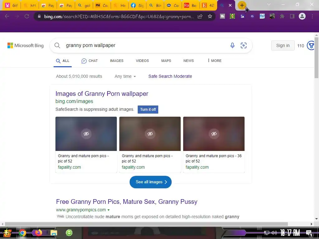Expand the arrow beside the first result's URL
The height and width of the screenshot is (239, 319).
click(108, 210)
